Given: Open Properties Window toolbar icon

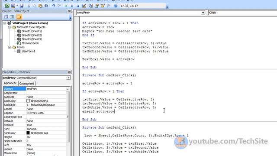Looking at the screenshot, I should (x=97, y=6).
